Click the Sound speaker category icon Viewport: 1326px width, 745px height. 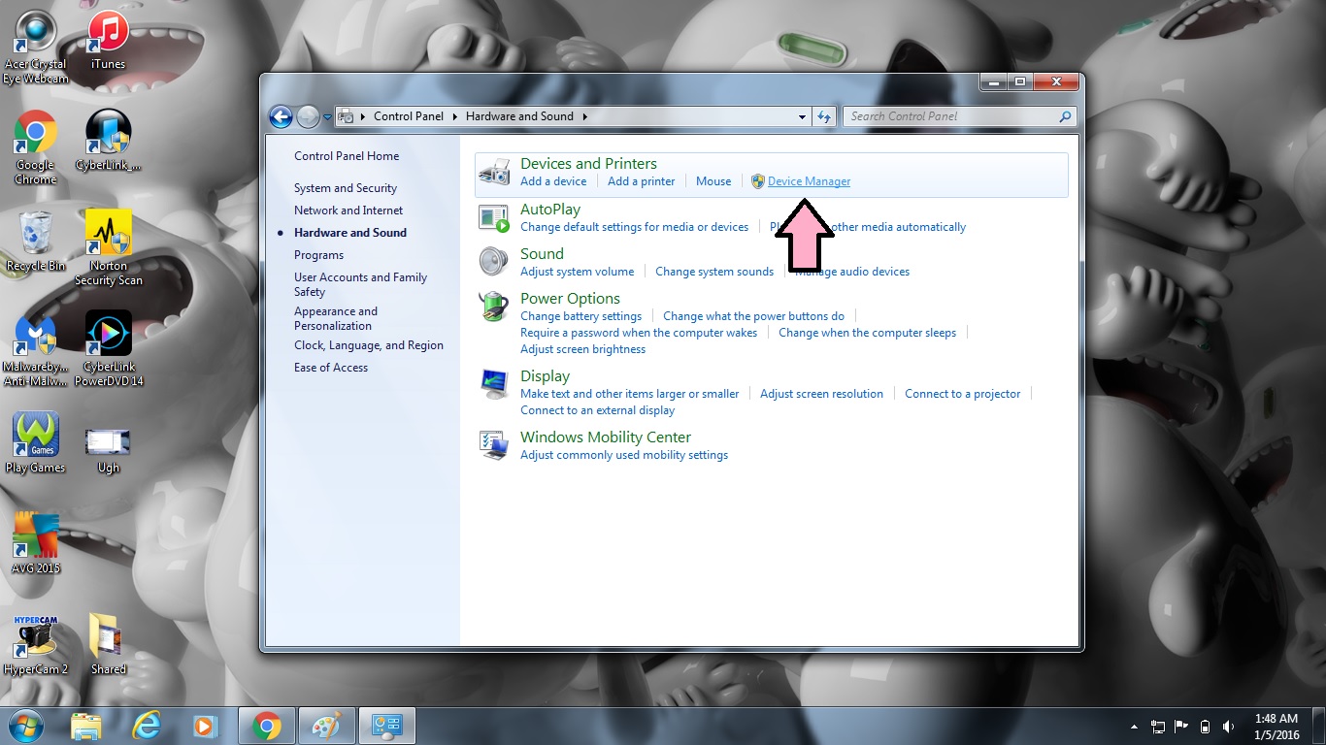[494, 262]
